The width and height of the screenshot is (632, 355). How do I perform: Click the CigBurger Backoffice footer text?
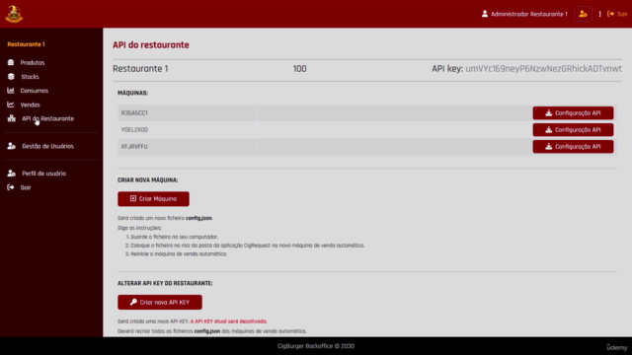click(x=316, y=346)
